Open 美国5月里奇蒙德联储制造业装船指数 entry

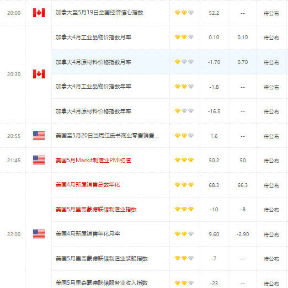click(x=102, y=258)
